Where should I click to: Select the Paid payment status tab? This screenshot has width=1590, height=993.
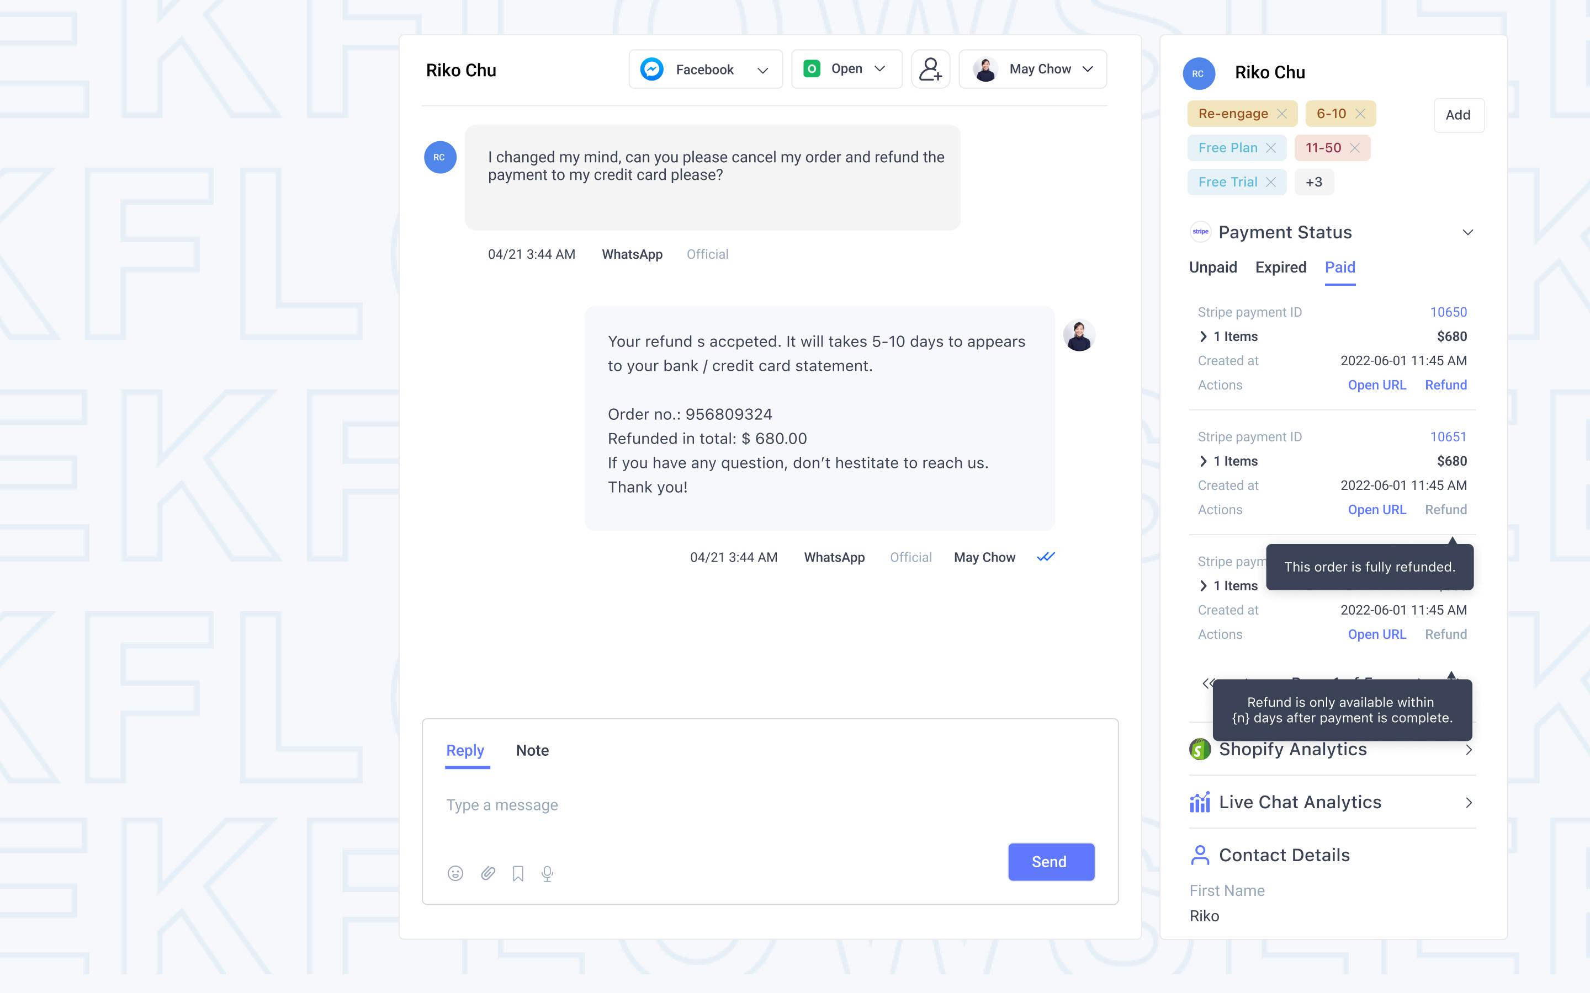pyautogui.click(x=1339, y=266)
